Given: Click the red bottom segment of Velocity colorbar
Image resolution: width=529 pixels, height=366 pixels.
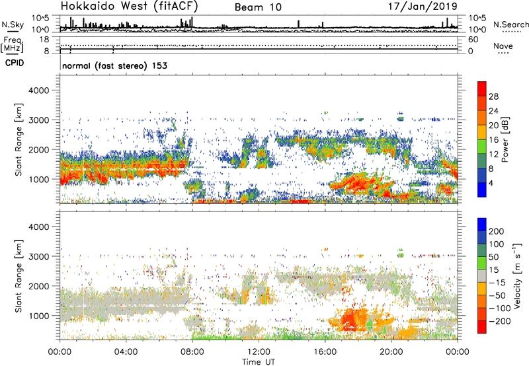Looking at the screenshot, I should click(482, 327).
